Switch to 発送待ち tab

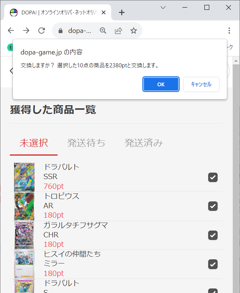(x=86, y=143)
